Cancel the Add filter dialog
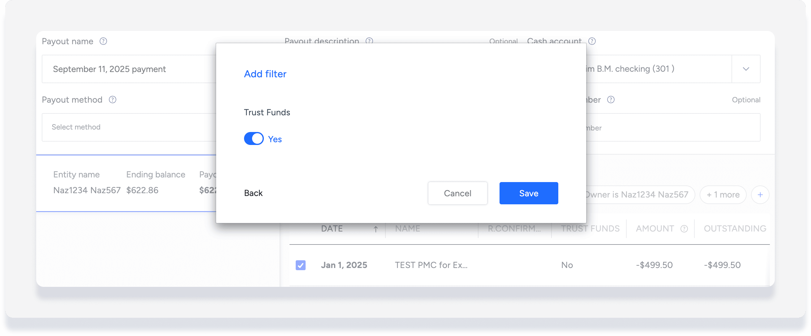The height and width of the screenshot is (336, 811). [457, 193]
